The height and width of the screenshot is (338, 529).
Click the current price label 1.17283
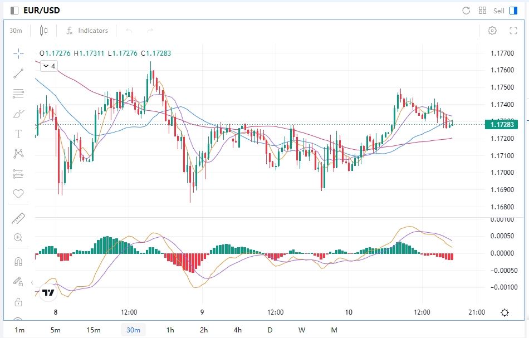coord(502,125)
